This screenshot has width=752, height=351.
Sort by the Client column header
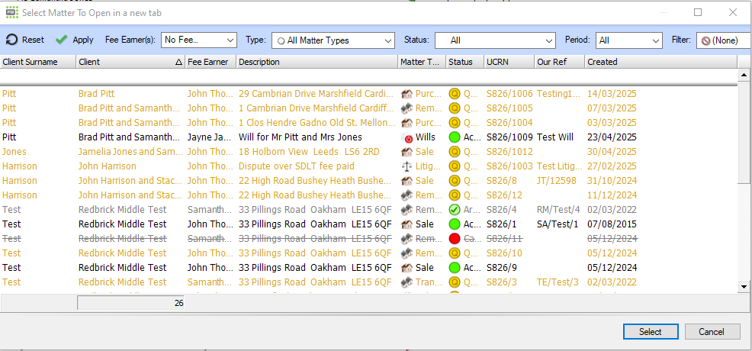130,62
